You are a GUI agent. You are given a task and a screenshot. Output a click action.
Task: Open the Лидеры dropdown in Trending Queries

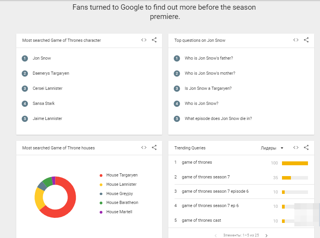point(272,148)
